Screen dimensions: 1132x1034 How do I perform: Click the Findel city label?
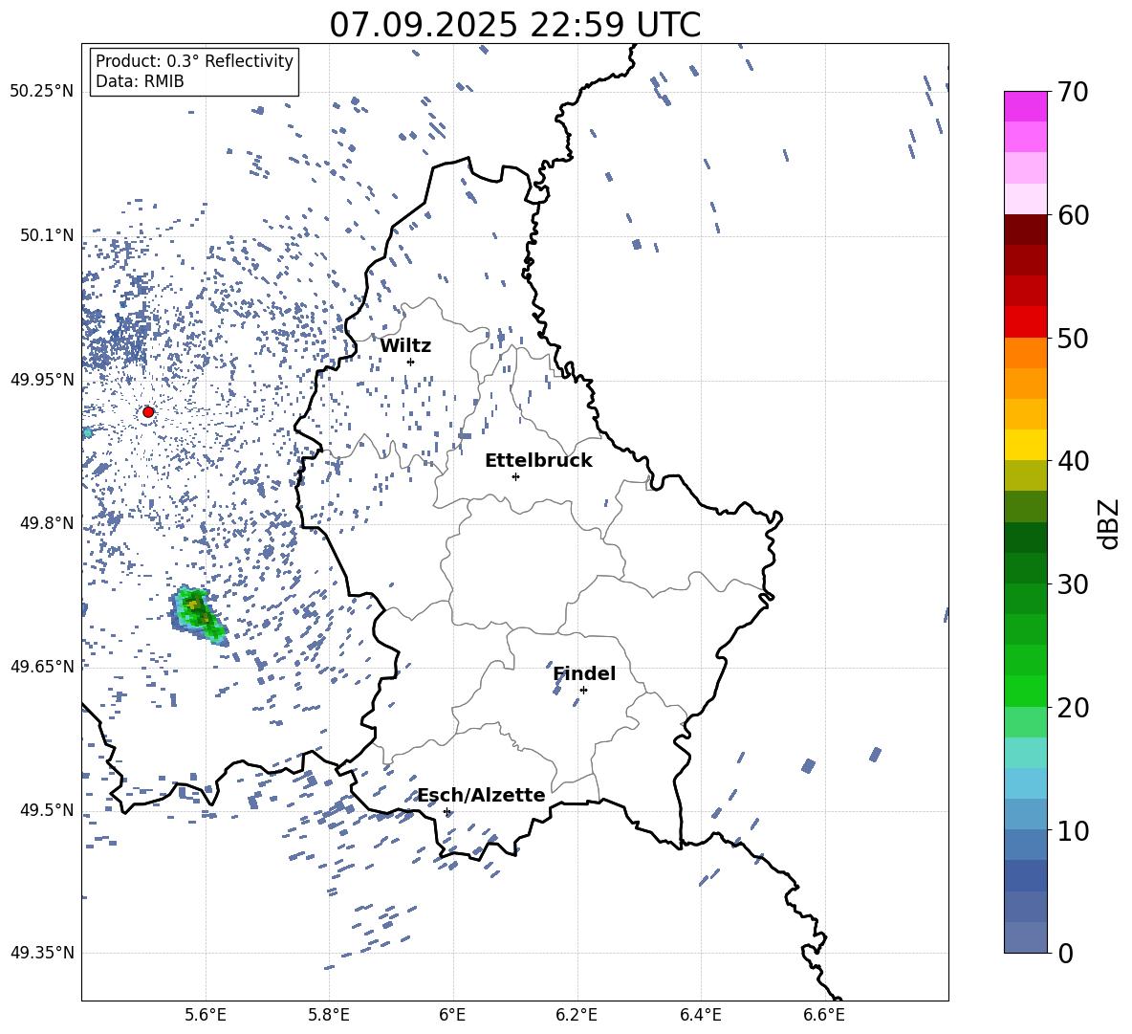click(x=584, y=673)
